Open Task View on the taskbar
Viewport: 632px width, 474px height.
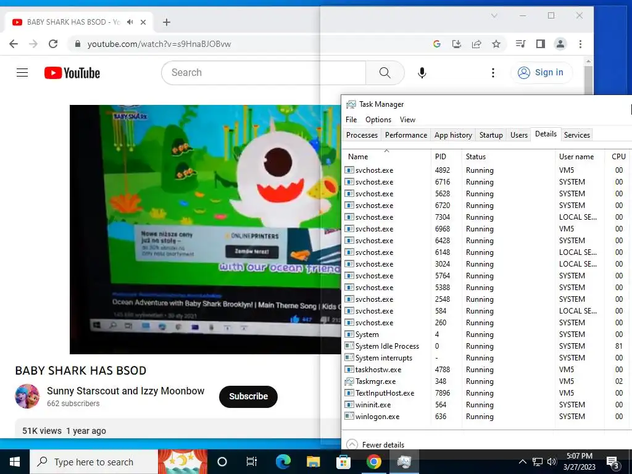252,462
